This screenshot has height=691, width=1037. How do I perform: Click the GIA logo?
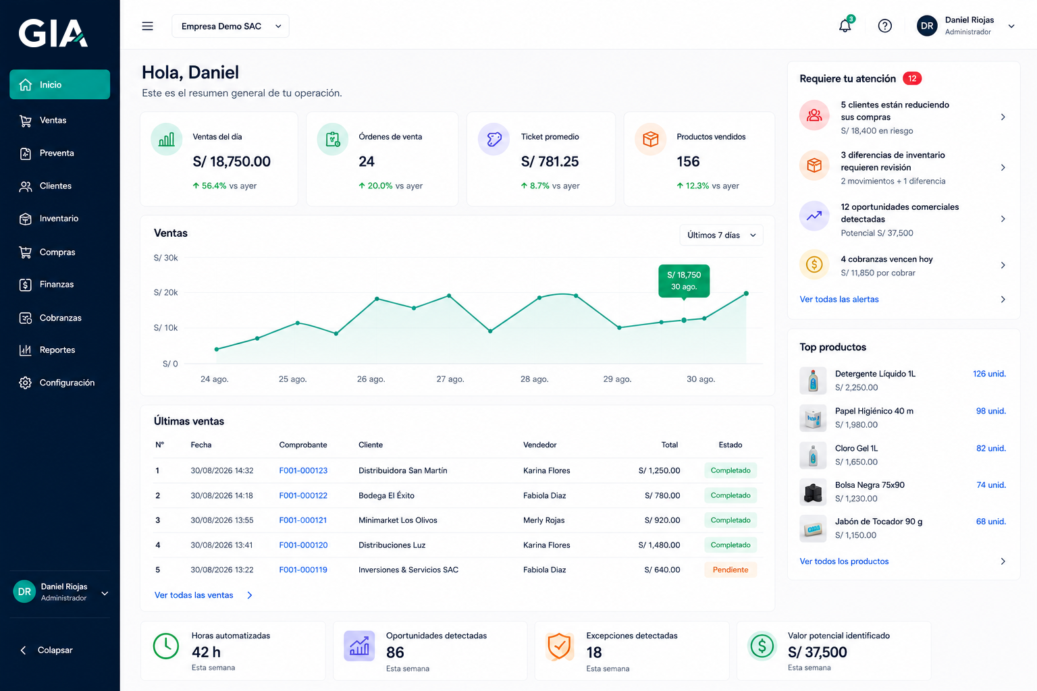click(53, 33)
